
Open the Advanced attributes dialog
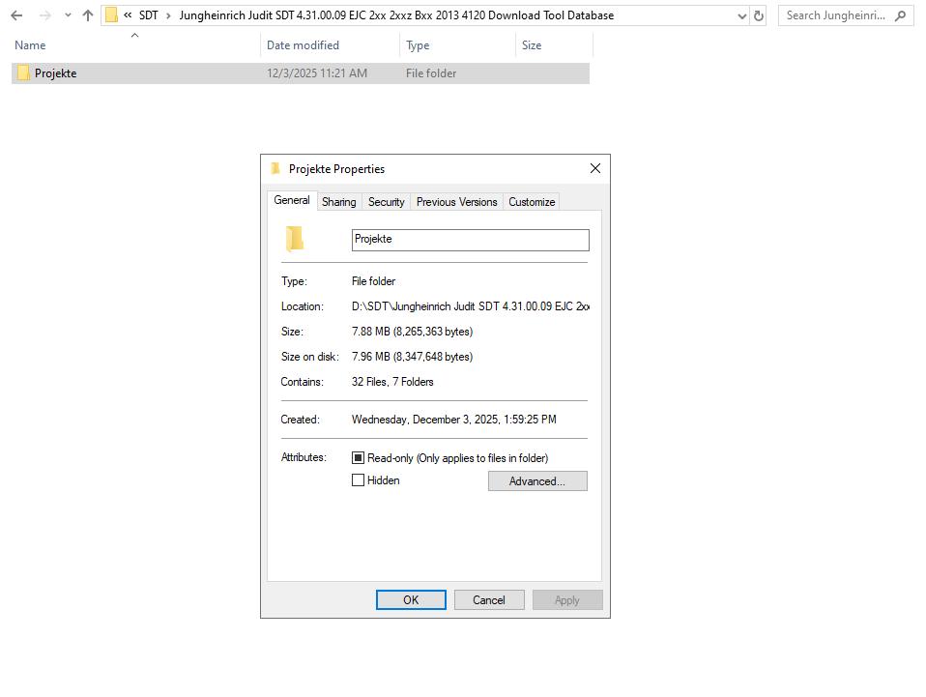pyautogui.click(x=537, y=480)
